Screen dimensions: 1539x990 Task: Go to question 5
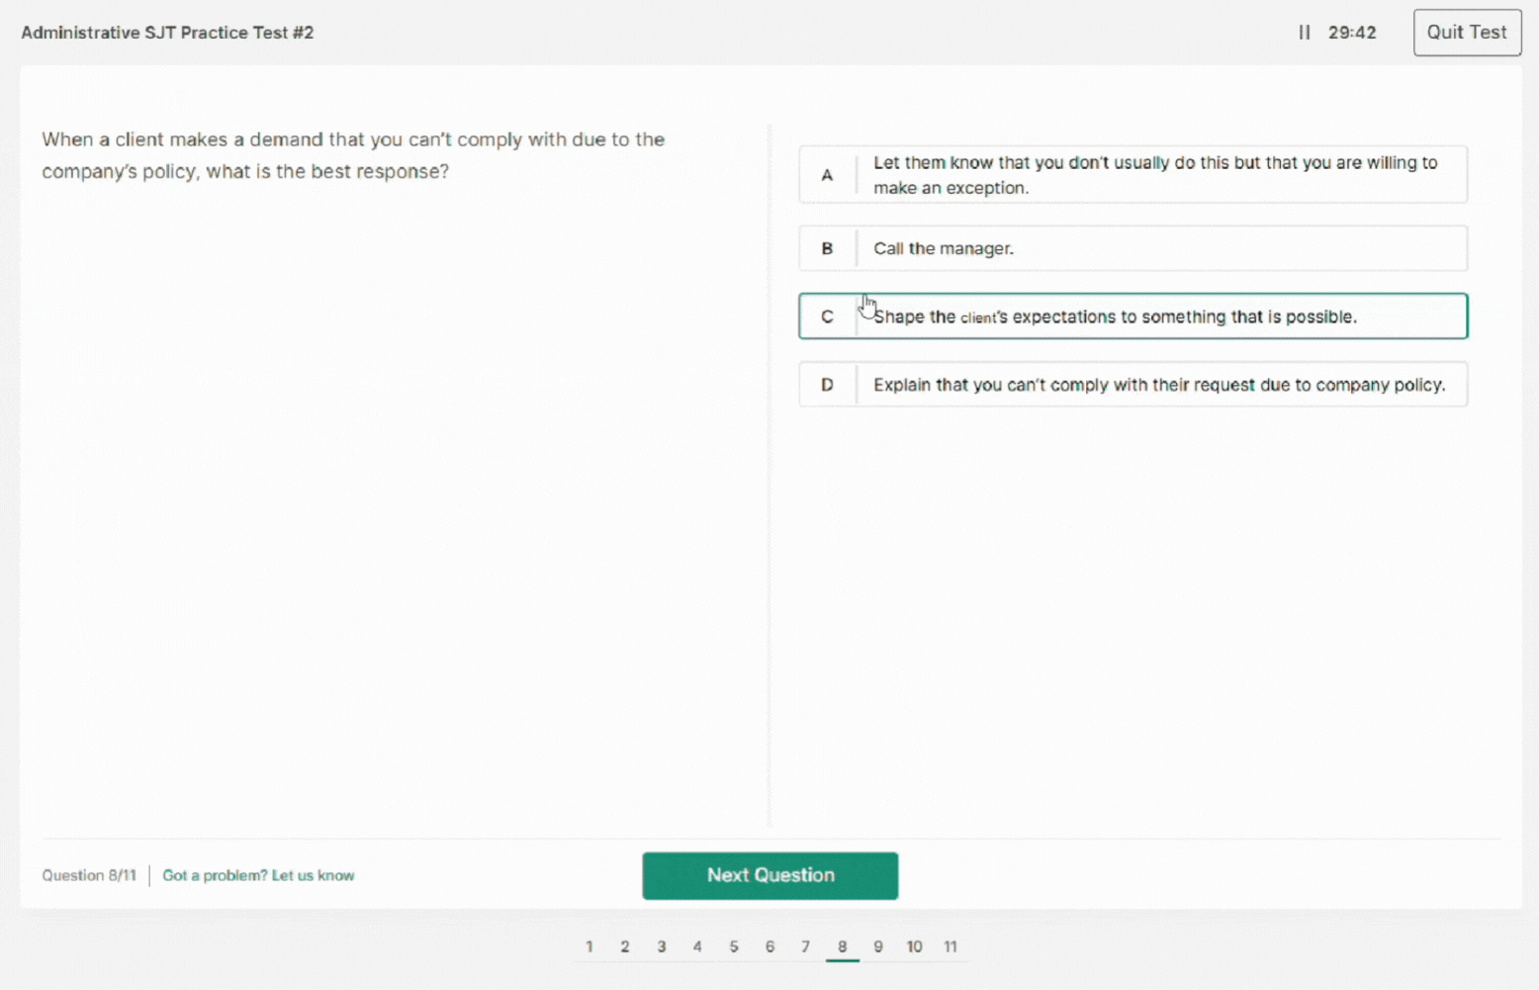pos(734,946)
